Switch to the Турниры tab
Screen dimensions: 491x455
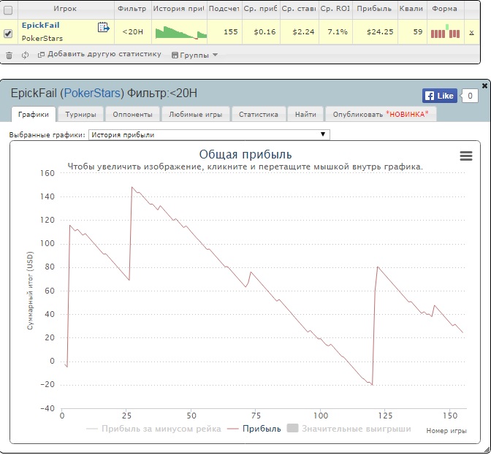click(80, 114)
